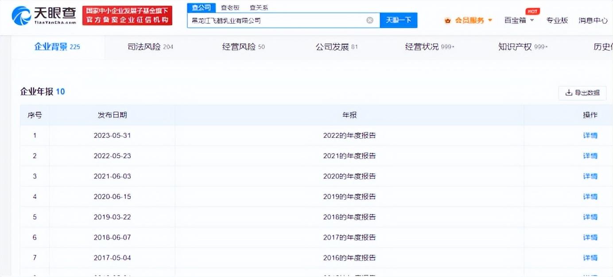Click the 天眼查 logo icon
Screen dimensions: 613x277
(21, 16)
